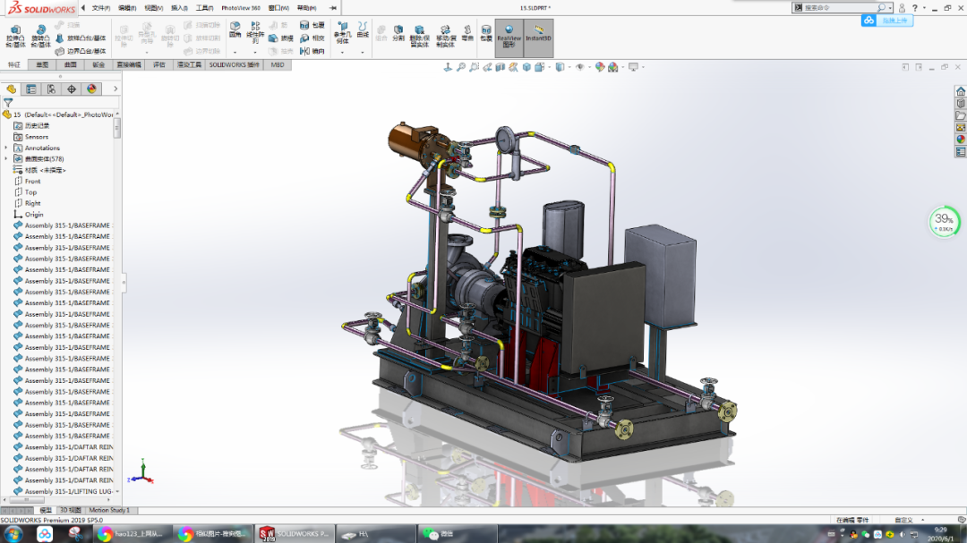This screenshot has width=967, height=543.
Task: Click the feature tree vertical scrollbar
Action: coord(117,128)
